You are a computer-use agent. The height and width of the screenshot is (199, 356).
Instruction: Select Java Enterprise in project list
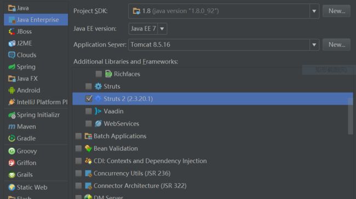pos(36,20)
